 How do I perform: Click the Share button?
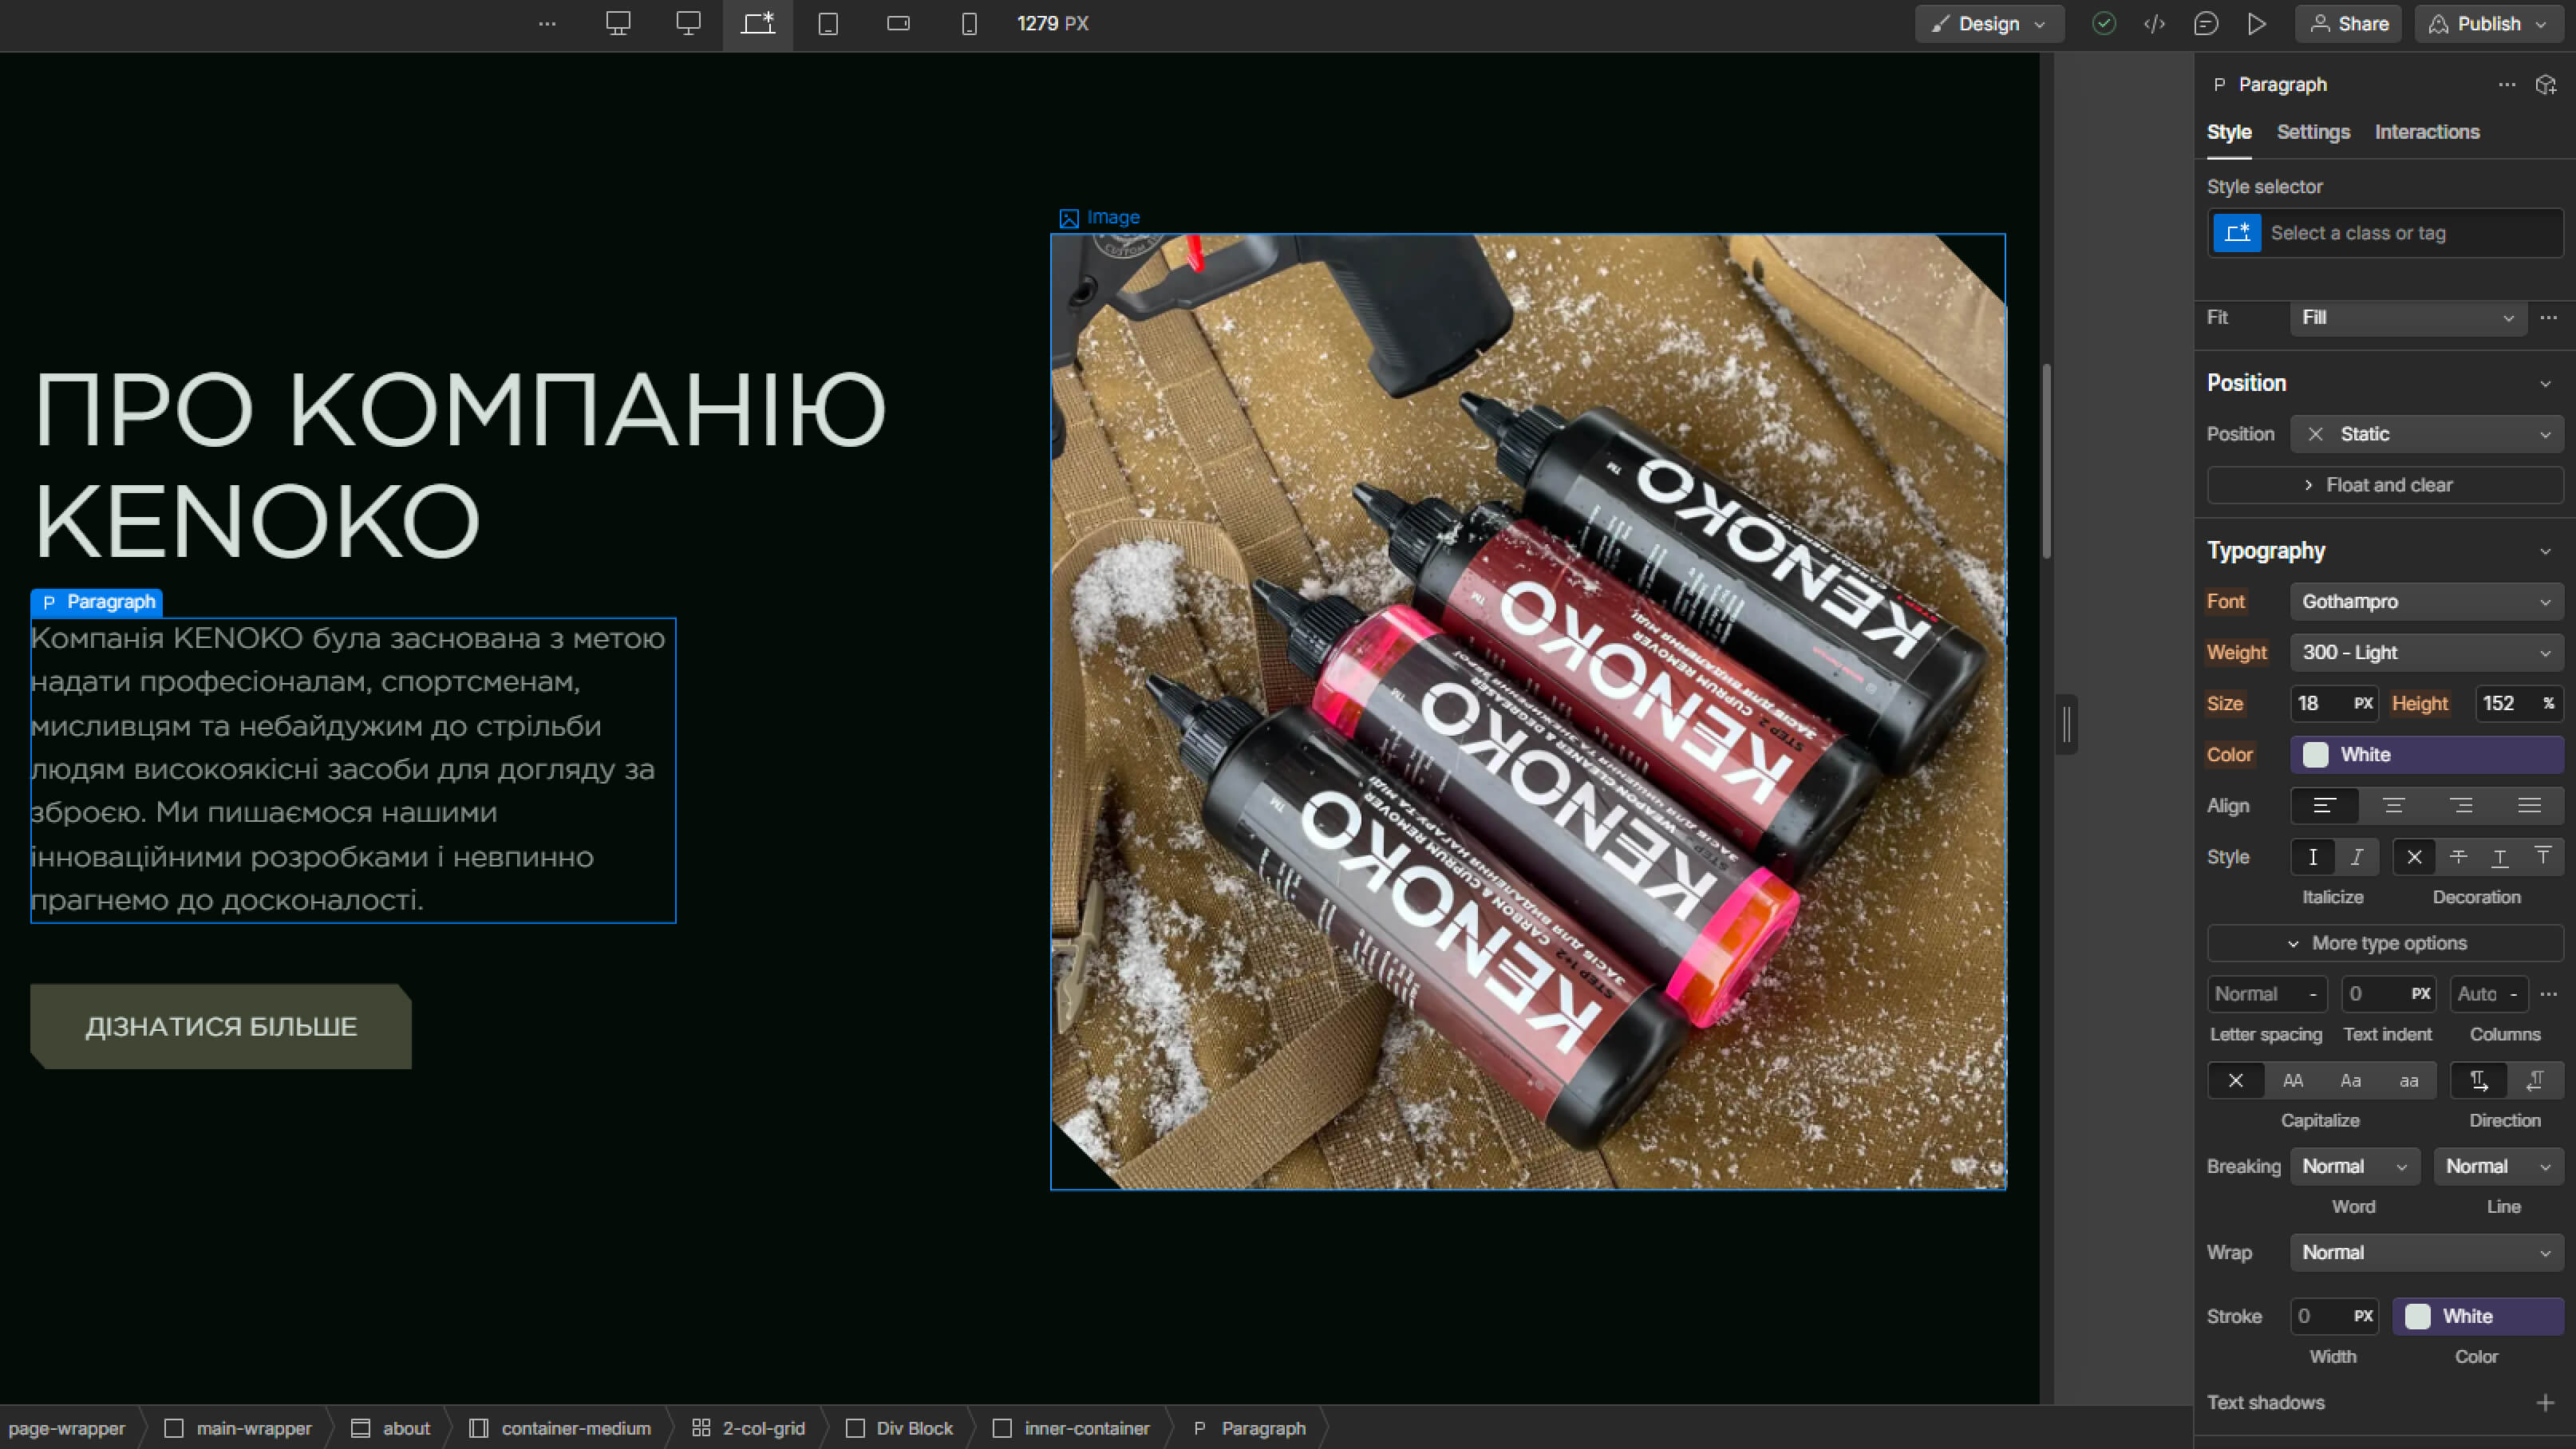coord(2349,24)
